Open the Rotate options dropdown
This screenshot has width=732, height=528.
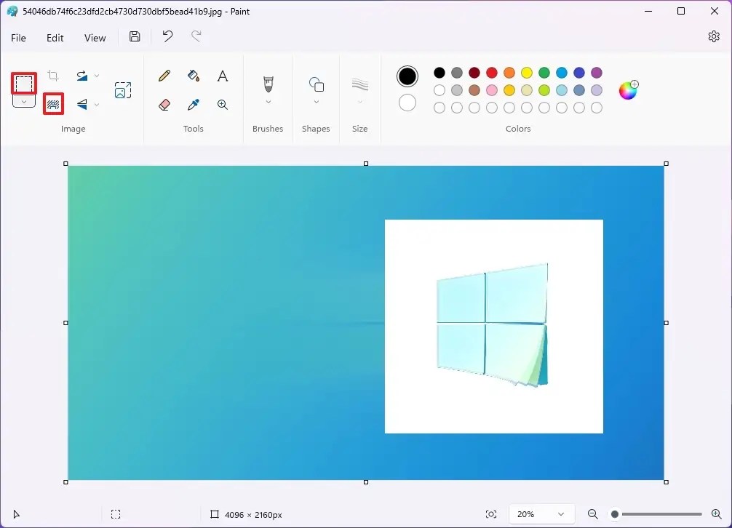(x=96, y=75)
